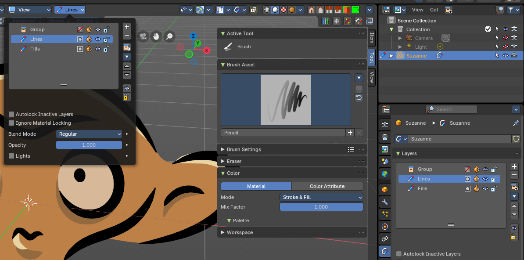Expand the Camera item in Outliner
Screen dimensions: 524x260
[400, 38]
